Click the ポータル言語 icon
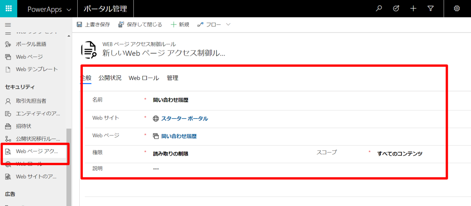 coord(8,44)
